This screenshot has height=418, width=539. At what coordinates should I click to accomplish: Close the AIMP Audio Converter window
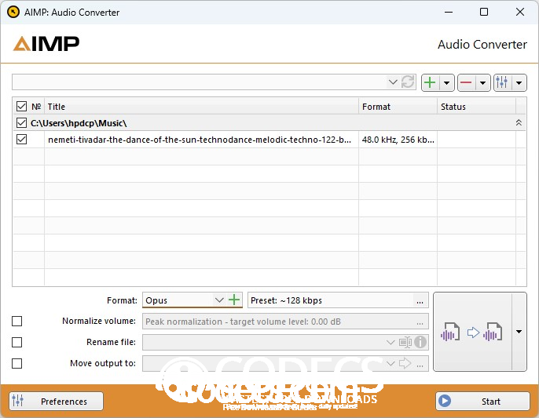point(520,12)
